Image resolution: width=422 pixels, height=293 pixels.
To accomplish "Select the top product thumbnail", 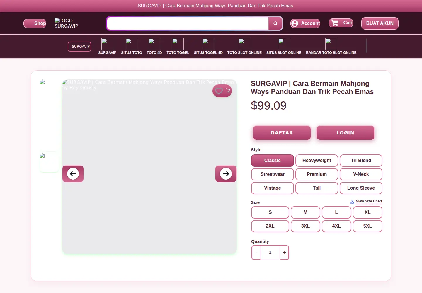I will pyautogui.click(x=49, y=88).
